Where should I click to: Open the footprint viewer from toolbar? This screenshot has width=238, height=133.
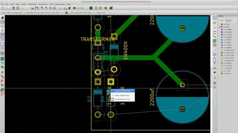17,8
